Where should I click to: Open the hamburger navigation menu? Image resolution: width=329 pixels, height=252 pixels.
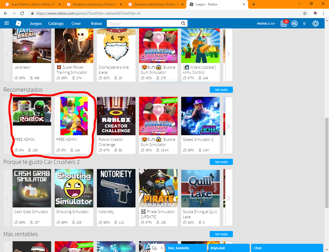(7, 23)
